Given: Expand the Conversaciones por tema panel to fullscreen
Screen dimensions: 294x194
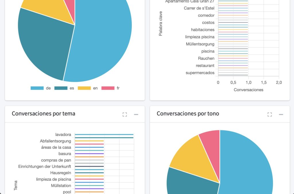Looking at the screenshot, I should click(x=125, y=115).
